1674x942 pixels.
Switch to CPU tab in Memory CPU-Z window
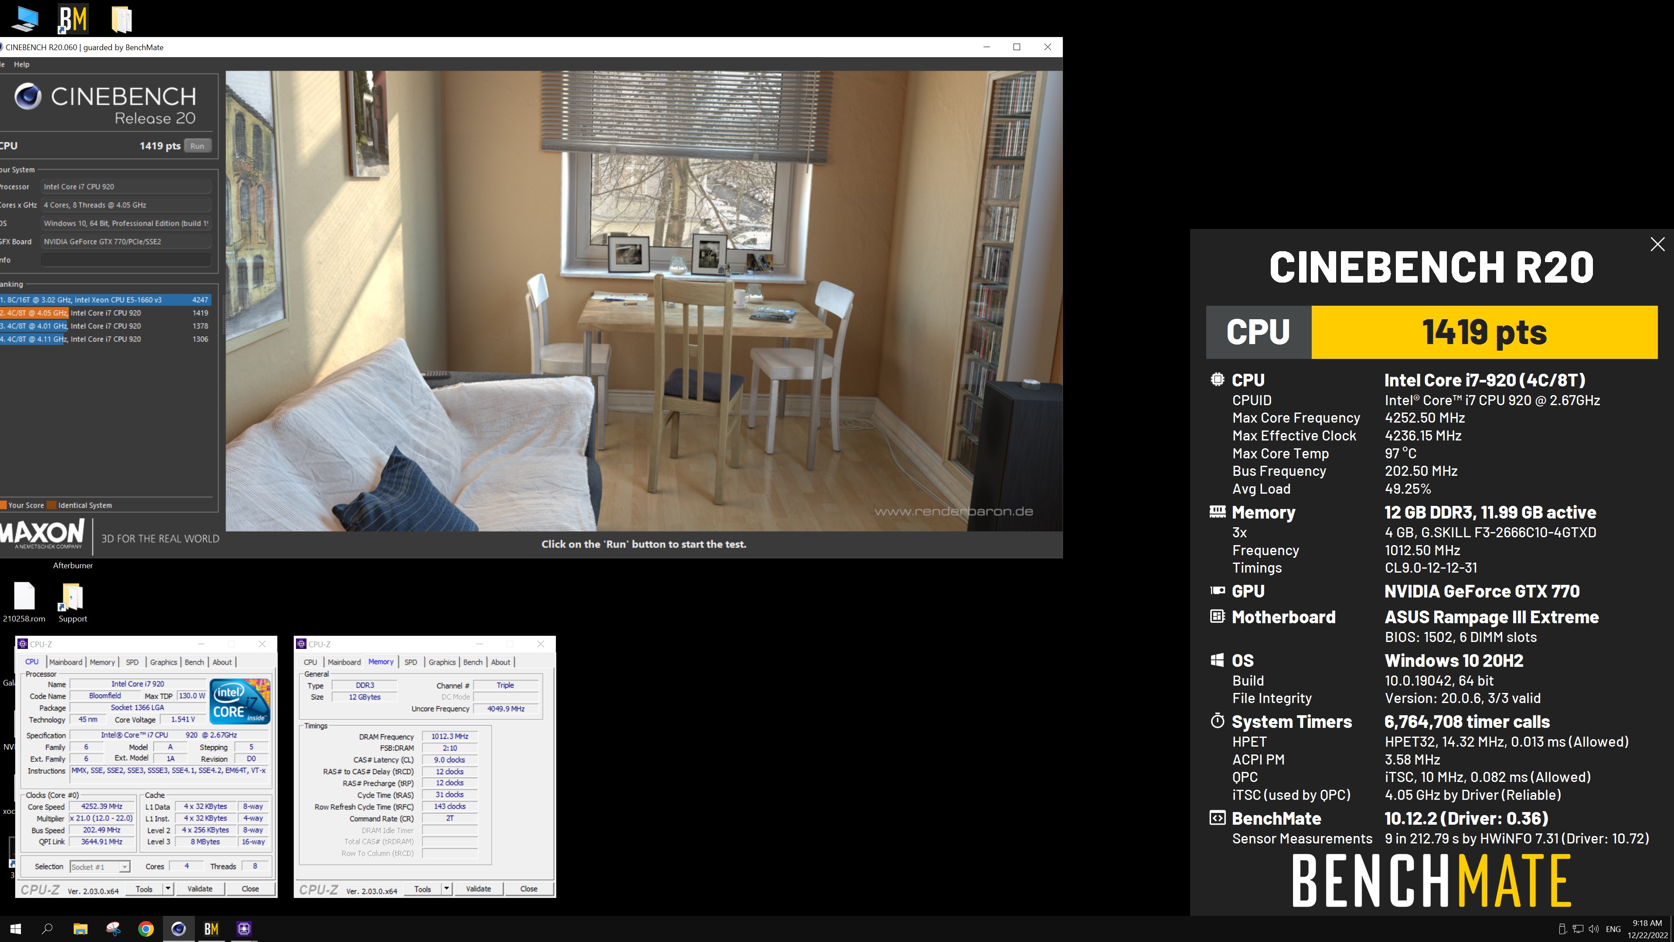(311, 662)
